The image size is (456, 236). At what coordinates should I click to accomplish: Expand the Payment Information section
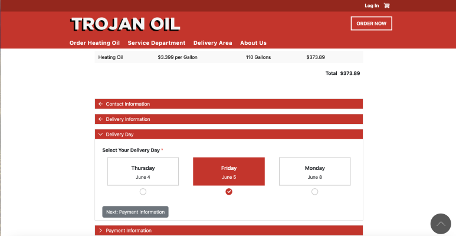229,231
